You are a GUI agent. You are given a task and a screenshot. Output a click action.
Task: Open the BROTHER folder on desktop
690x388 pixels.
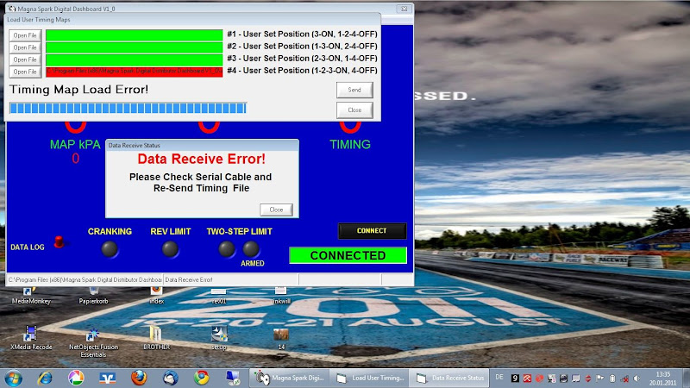click(x=156, y=335)
